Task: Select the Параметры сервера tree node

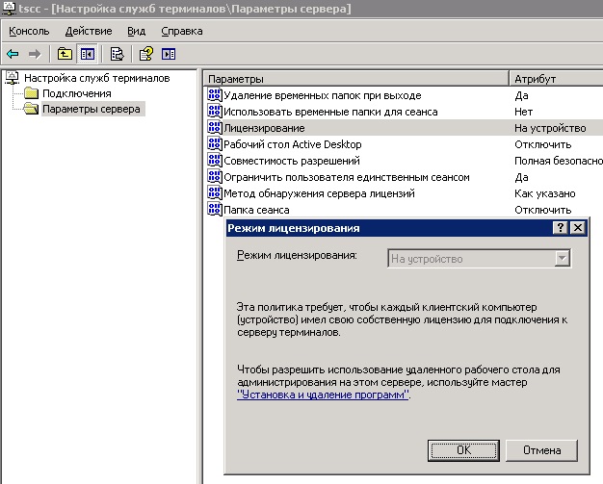Action: pos(92,109)
